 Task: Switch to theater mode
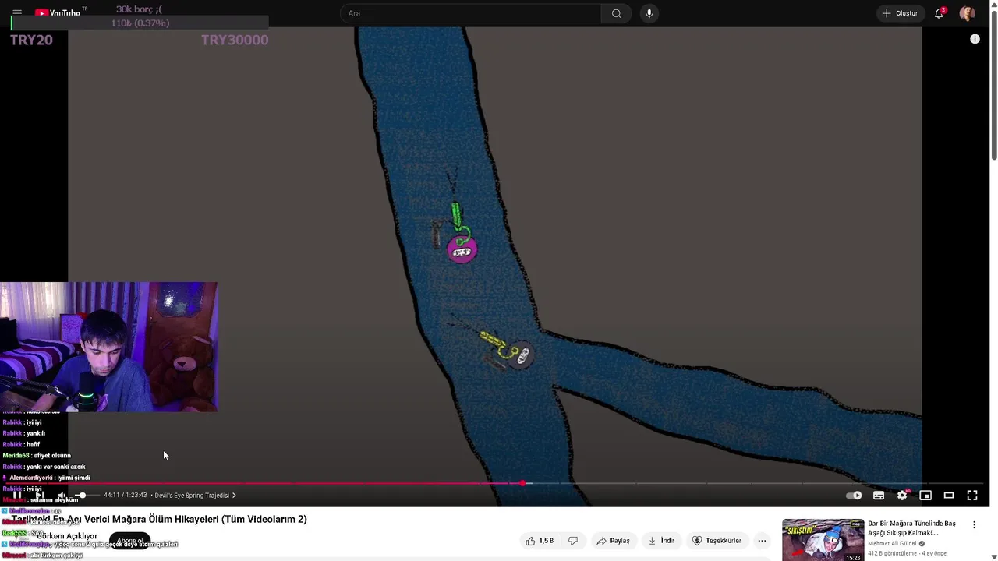click(x=949, y=495)
